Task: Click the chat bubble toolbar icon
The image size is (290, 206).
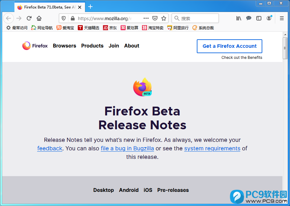Action: click(249, 18)
